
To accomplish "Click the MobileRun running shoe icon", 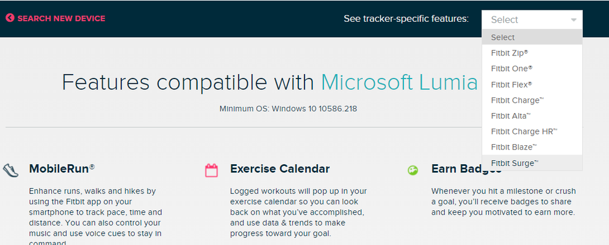I will (x=10, y=170).
